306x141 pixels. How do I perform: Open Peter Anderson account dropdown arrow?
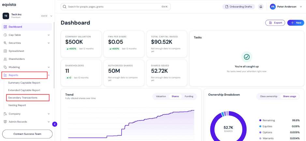pyautogui.click(x=301, y=7)
